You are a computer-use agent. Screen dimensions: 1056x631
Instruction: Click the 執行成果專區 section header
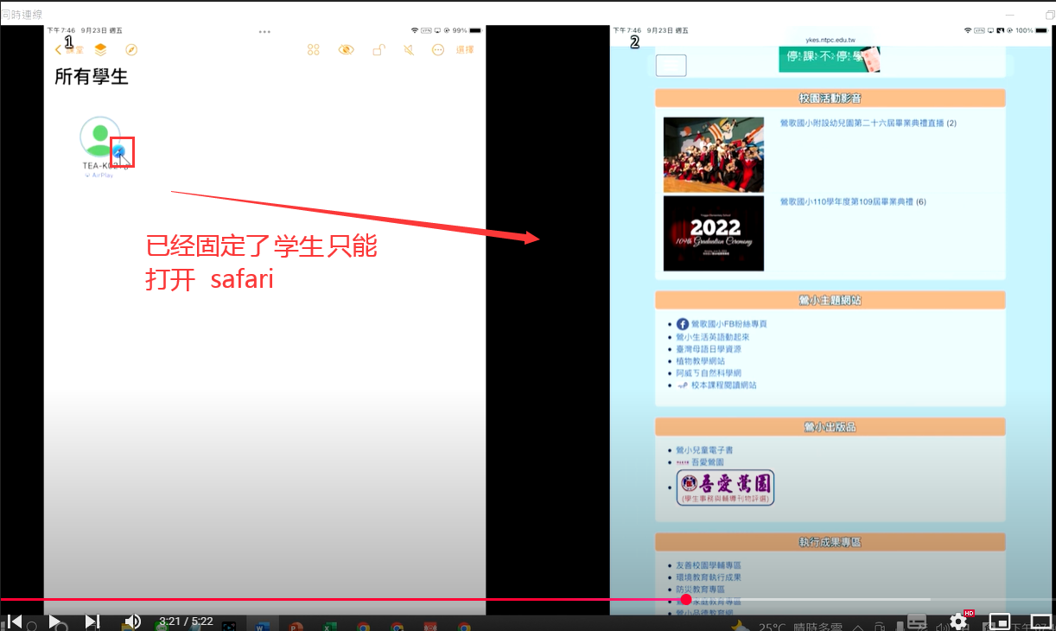coord(830,542)
